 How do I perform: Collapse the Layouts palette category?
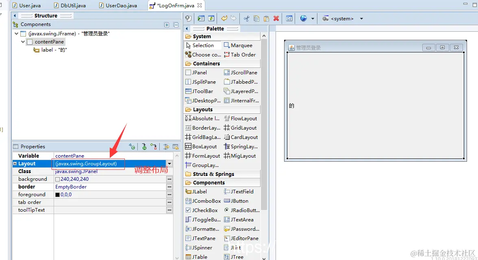point(222,110)
